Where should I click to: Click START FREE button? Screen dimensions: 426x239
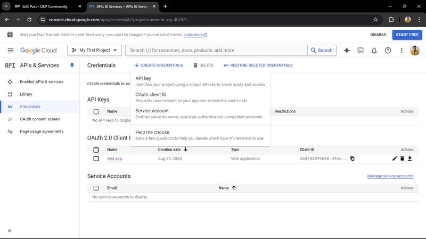tap(407, 35)
